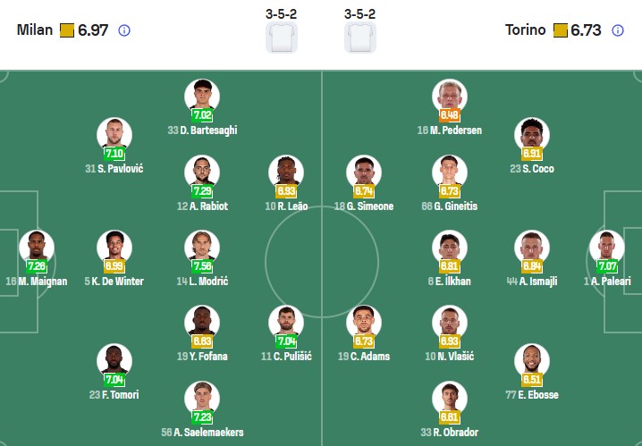Click the G. Simeone name label

(364, 206)
